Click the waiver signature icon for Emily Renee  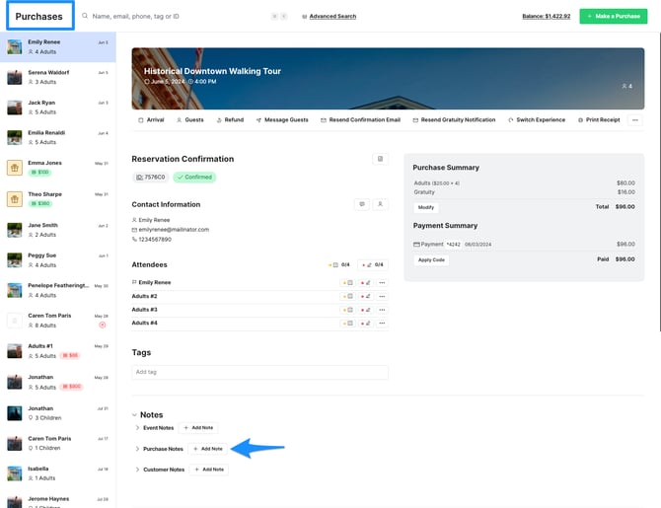click(x=365, y=283)
